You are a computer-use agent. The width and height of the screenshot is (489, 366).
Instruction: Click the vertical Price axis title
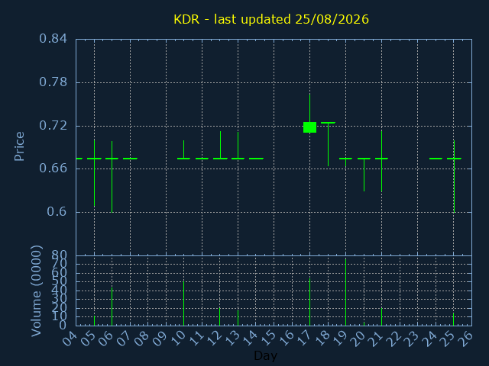coord(19,146)
